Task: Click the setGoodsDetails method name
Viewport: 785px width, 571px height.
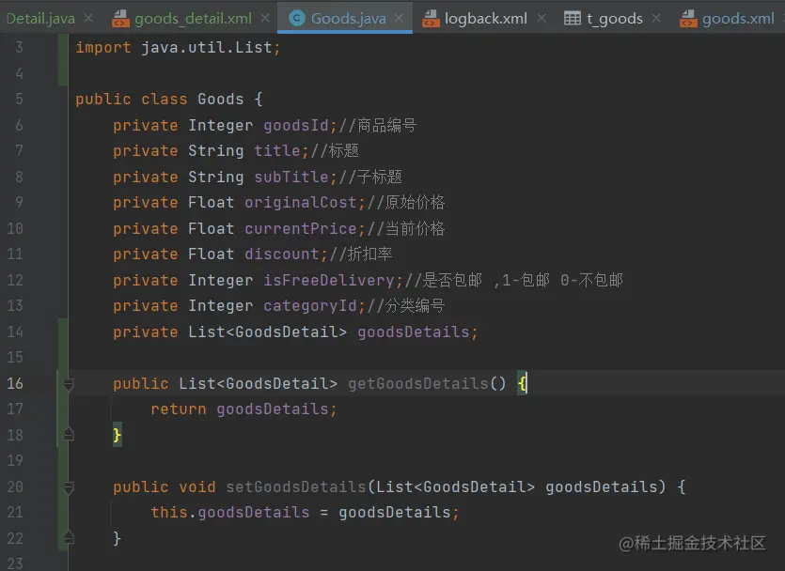Action: (296, 487)
